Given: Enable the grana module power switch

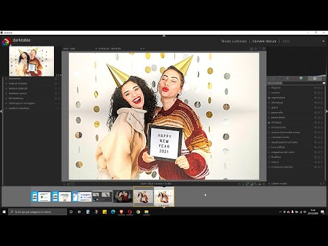Looking at the screenshot, I should pyautogui.click(x=269, y=107).
